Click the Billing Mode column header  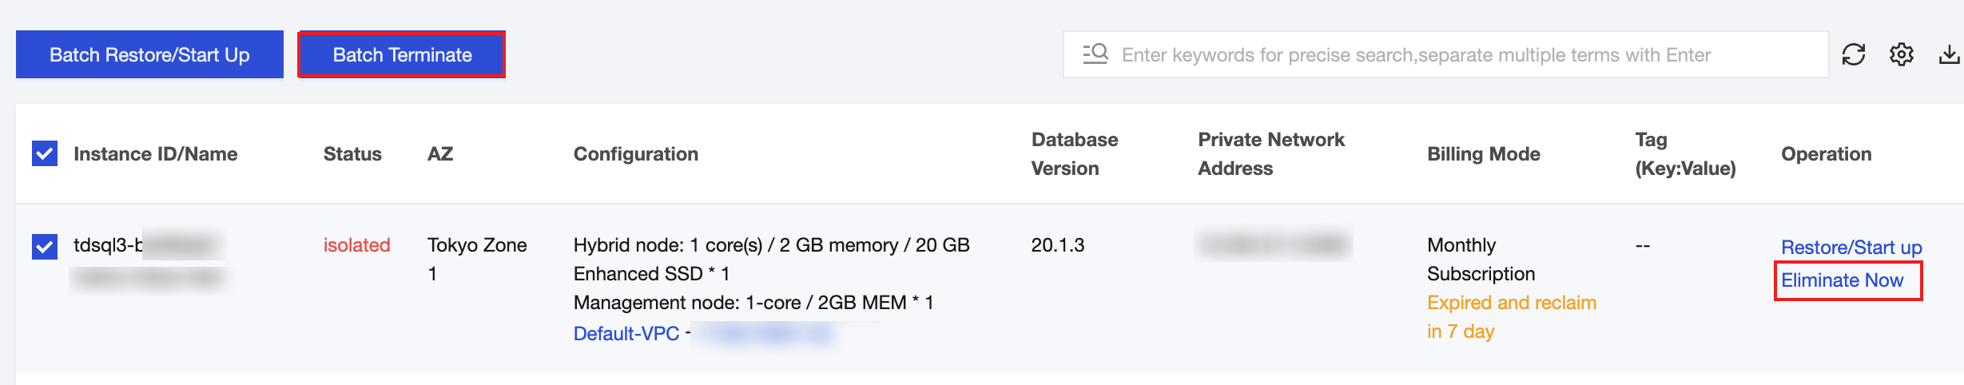tap(1484, 153)
